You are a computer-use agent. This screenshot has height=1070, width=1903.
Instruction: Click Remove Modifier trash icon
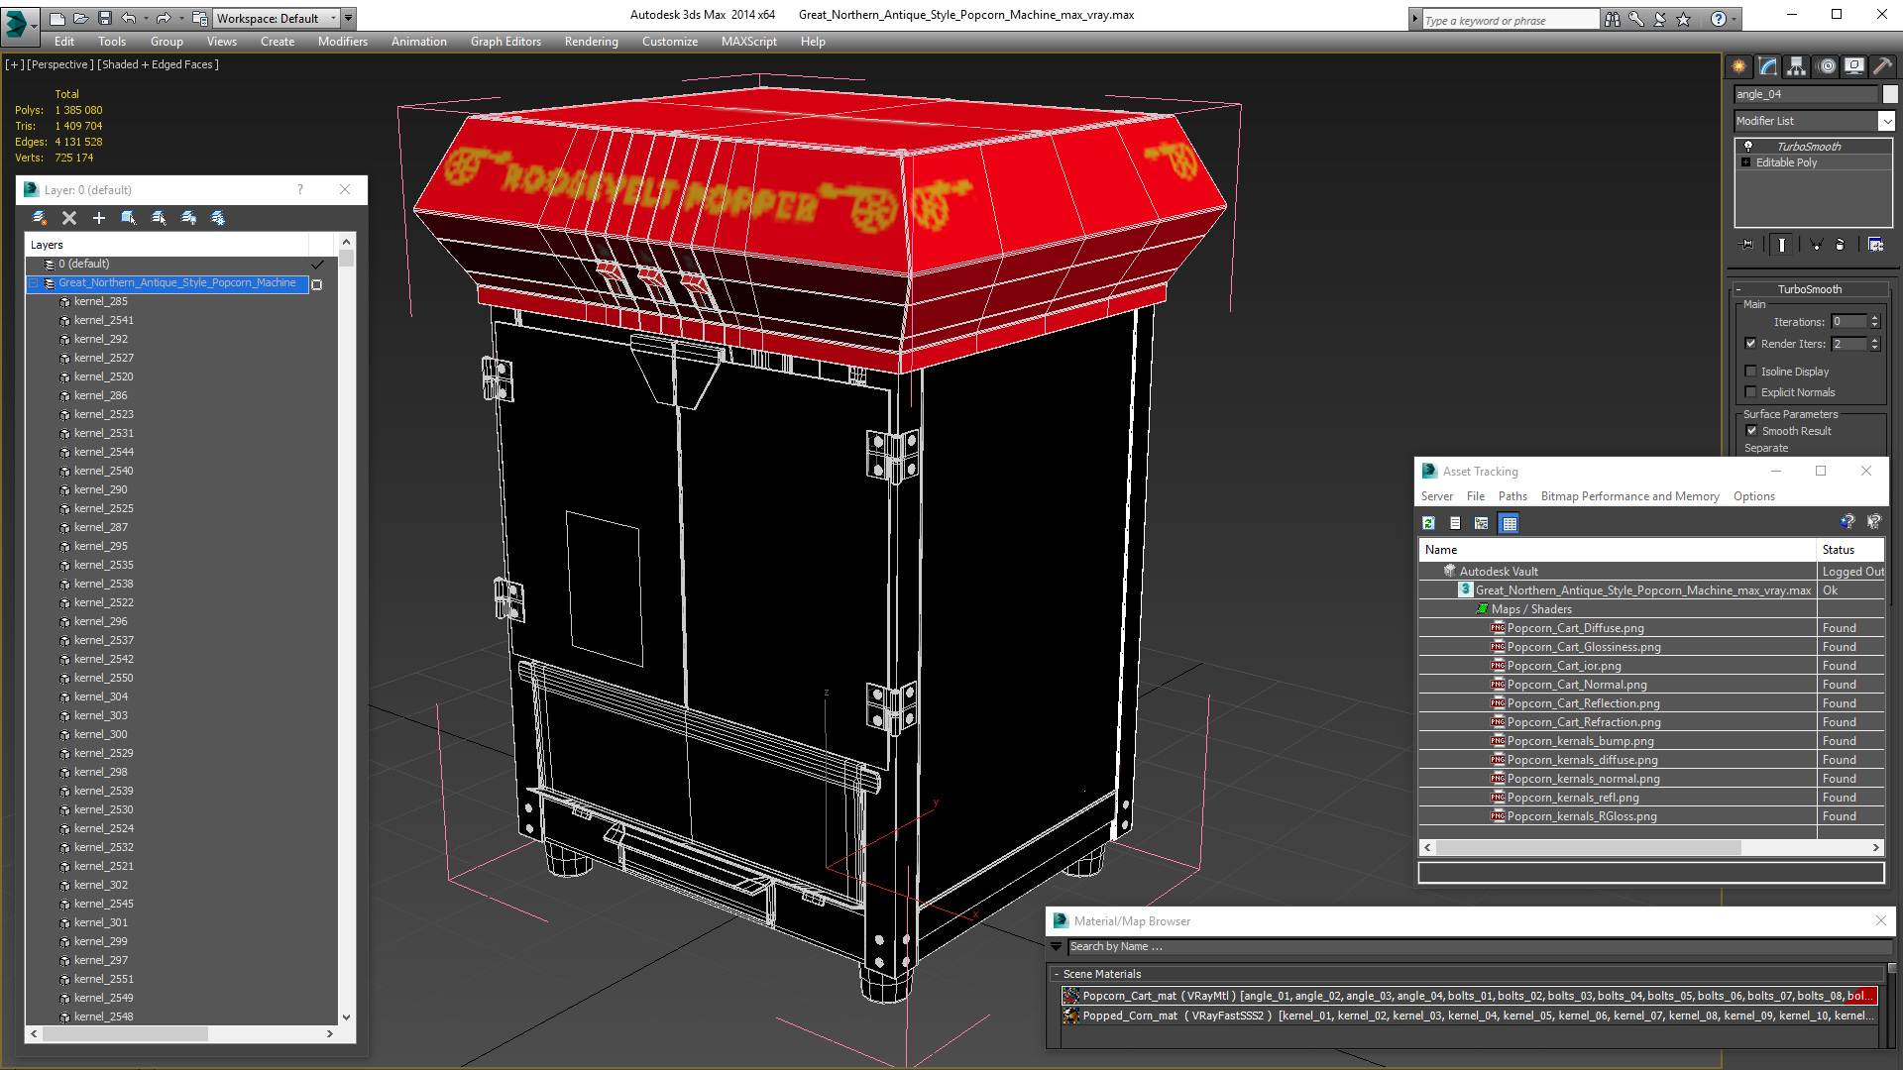click(1841, 244)
